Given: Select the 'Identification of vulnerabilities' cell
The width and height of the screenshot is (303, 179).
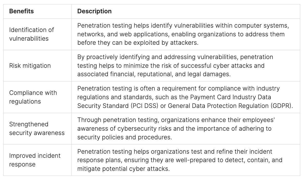Looking at the screenshot, I should point(32,34).
